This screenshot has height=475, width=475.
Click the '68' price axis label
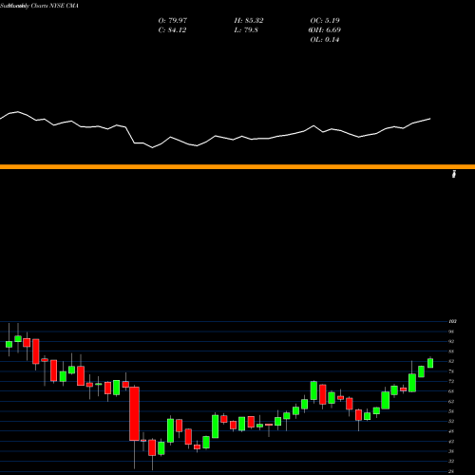(451, 391)
